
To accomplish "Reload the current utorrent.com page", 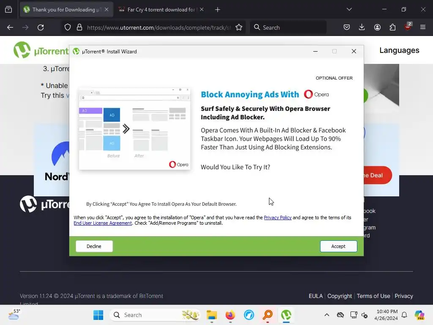I will point(41,28).
